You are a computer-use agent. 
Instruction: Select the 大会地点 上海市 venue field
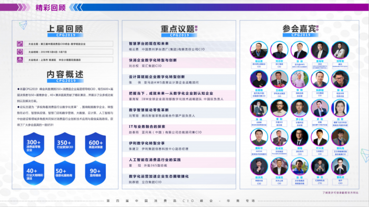click(68, 60)
